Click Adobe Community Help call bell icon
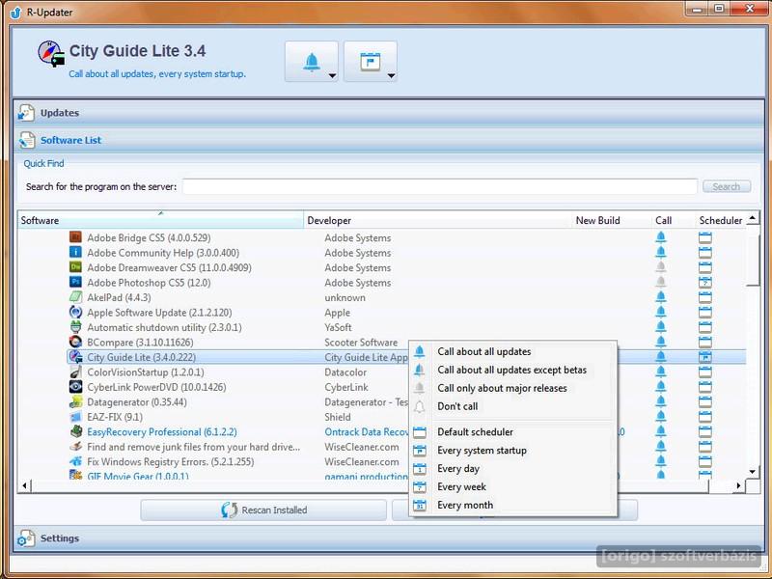The image size is (772, 579). [661, 253]
